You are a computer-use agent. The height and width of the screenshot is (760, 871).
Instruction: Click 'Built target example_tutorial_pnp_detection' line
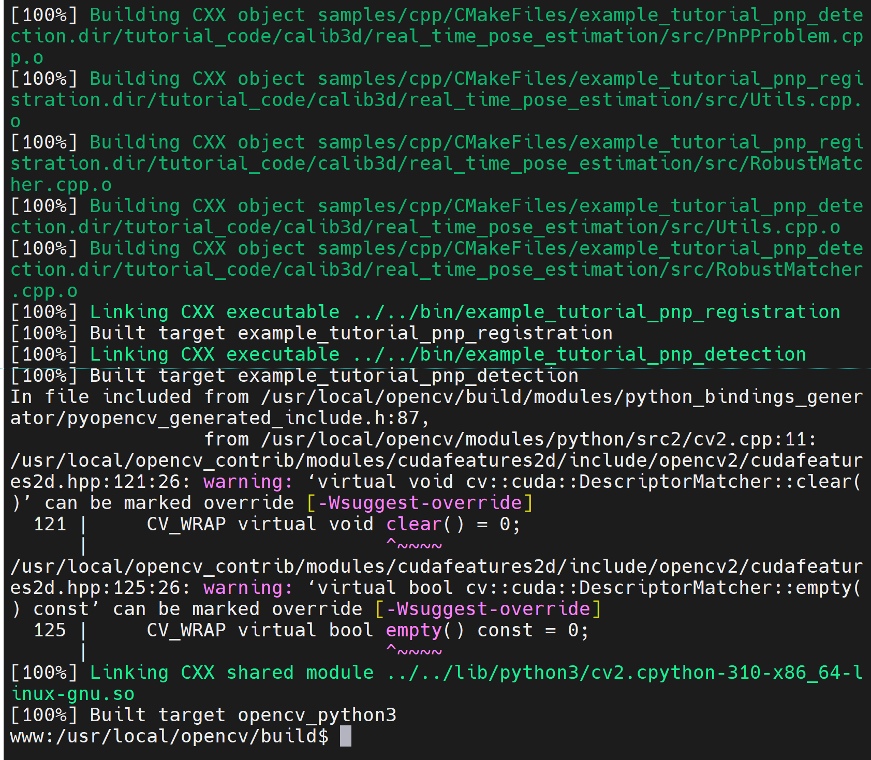click(x=294, y=375)
